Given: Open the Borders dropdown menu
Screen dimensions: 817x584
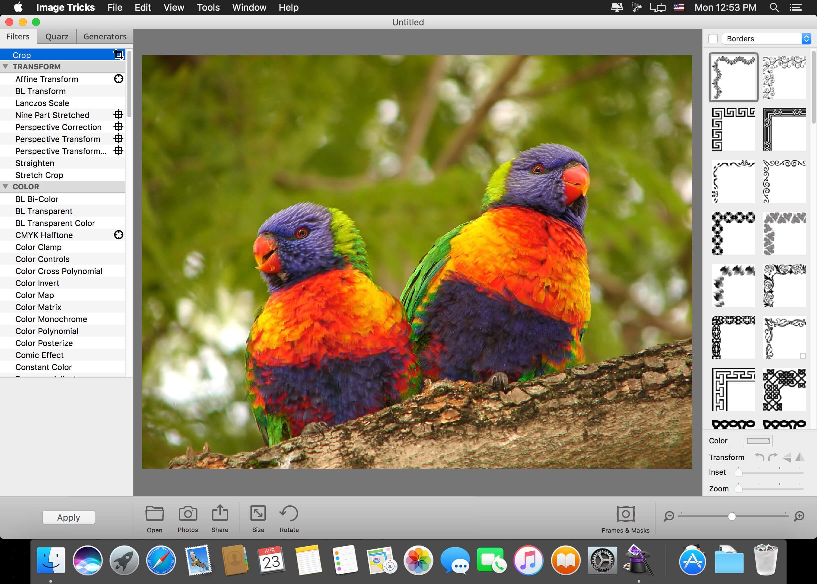Looking at the screenshot, I should point(766,39).
